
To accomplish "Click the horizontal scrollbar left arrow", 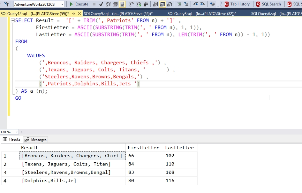I will [x=22, y=132].
